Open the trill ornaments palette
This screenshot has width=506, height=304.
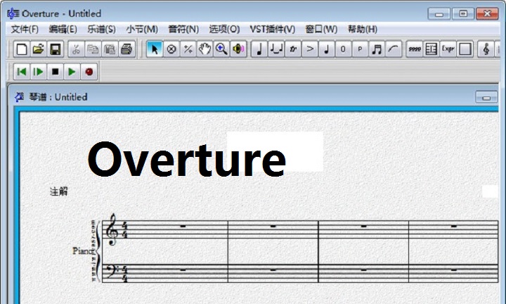coord(292,49)
